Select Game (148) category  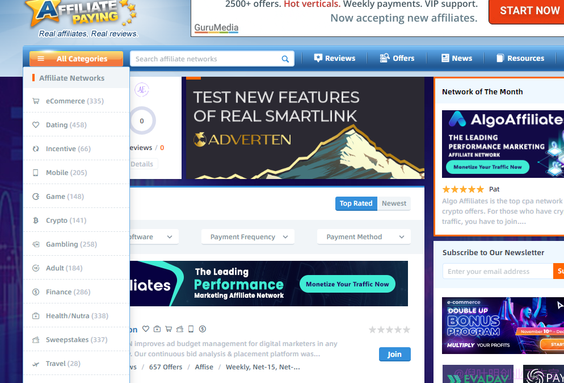[x=76, y=197]
